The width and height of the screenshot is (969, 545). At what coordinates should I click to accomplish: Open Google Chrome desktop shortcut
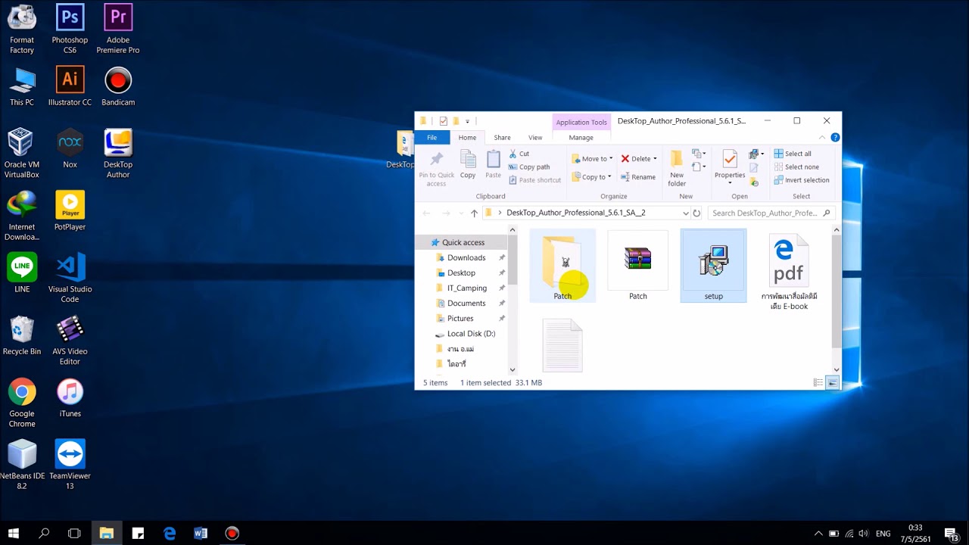21,403
